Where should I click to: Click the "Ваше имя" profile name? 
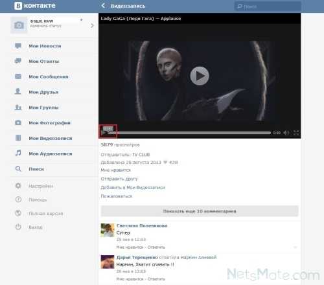pos(41,21)
